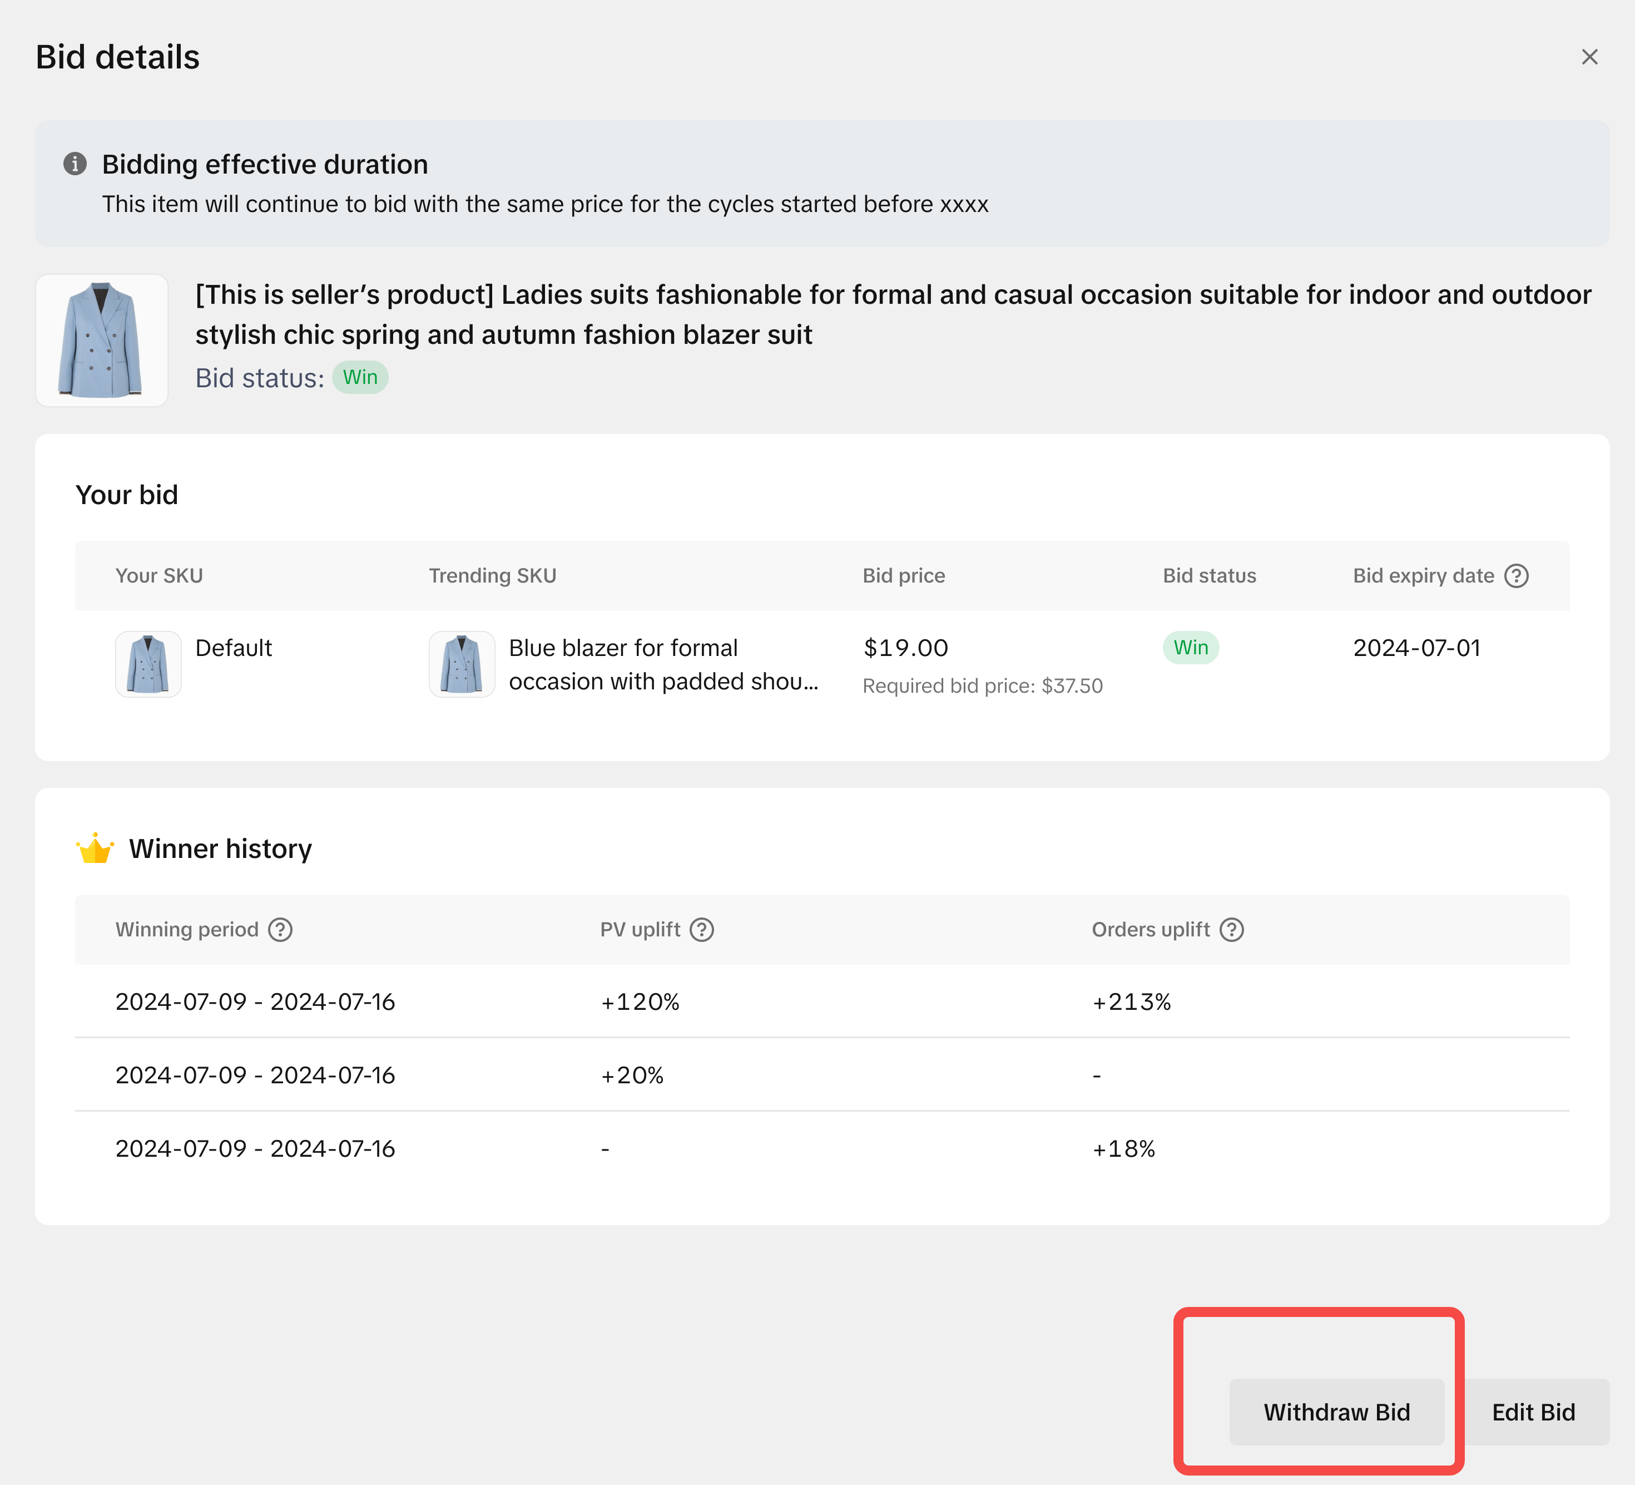This screenshot has height=1485, width=1635.
Task: Click the large product blazer thumbnail
Action: 101,340
